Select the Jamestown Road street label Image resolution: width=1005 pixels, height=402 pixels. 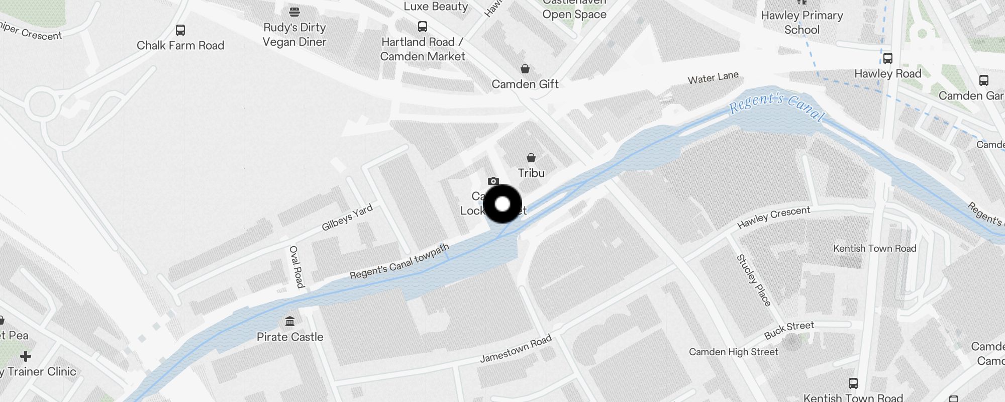(x=516, y=349)
